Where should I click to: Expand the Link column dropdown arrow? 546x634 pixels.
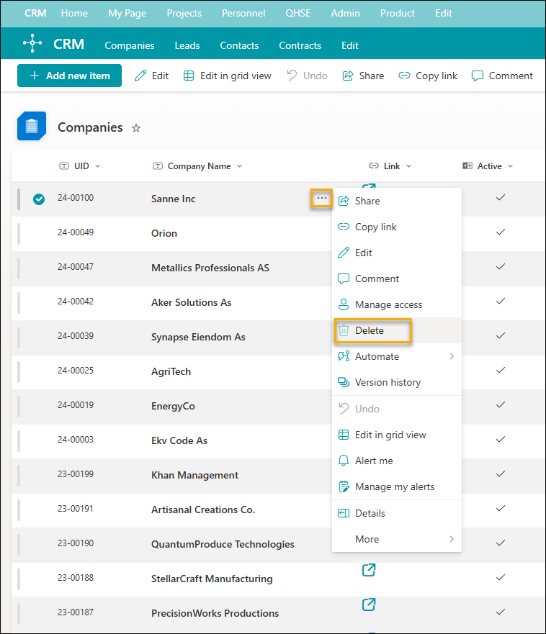[x=409, y=166]
